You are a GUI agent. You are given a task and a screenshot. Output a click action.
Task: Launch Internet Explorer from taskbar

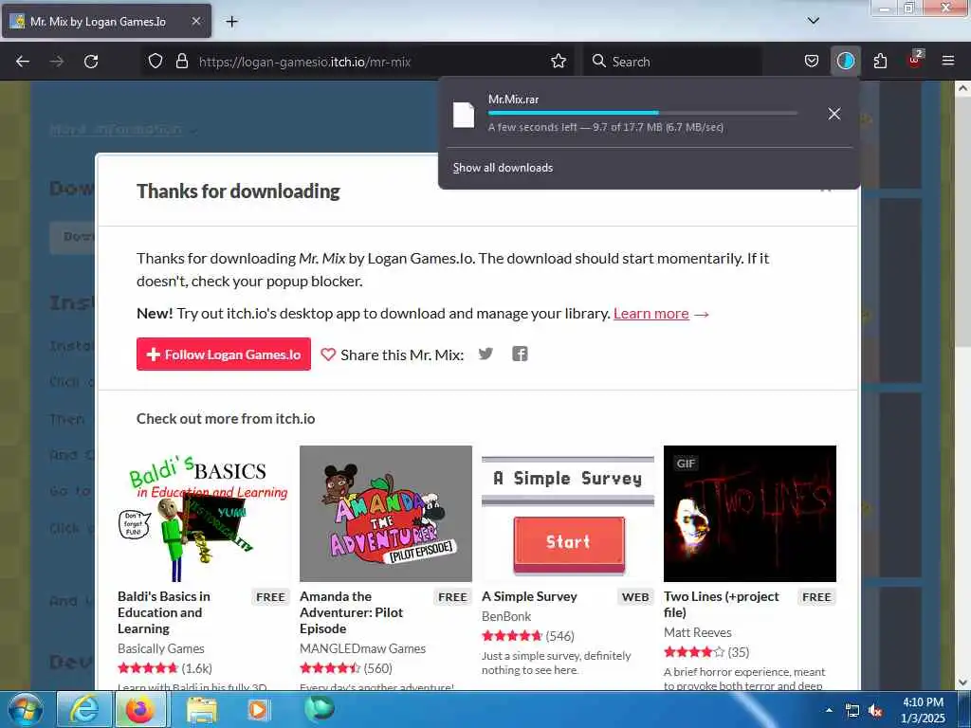pyautogui.click(x=84, y=709)
